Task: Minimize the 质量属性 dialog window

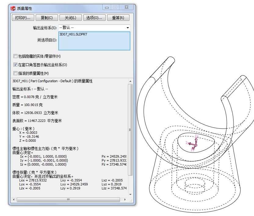Action: click(x=107, y=7)
